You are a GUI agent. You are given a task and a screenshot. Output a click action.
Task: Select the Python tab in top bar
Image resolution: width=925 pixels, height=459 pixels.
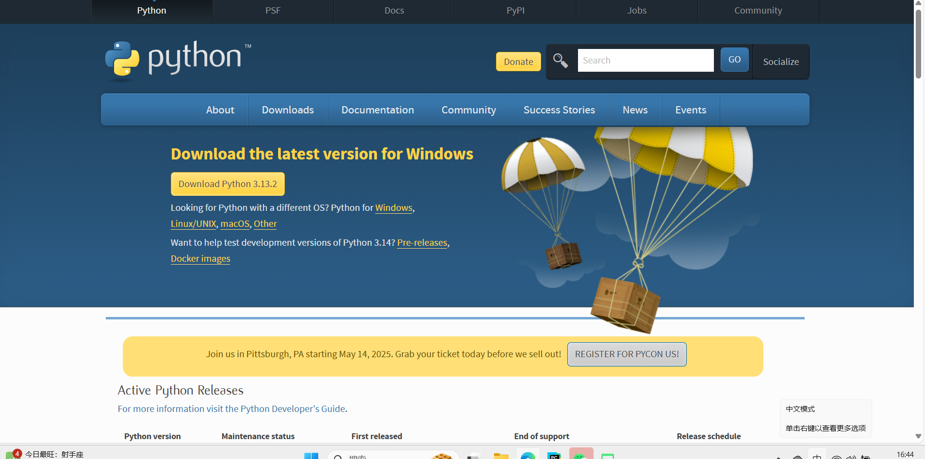(151, 11)
